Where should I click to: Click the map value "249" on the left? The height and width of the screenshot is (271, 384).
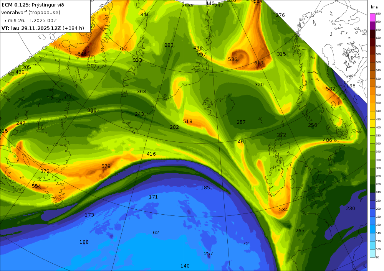(x=21, y=123)
